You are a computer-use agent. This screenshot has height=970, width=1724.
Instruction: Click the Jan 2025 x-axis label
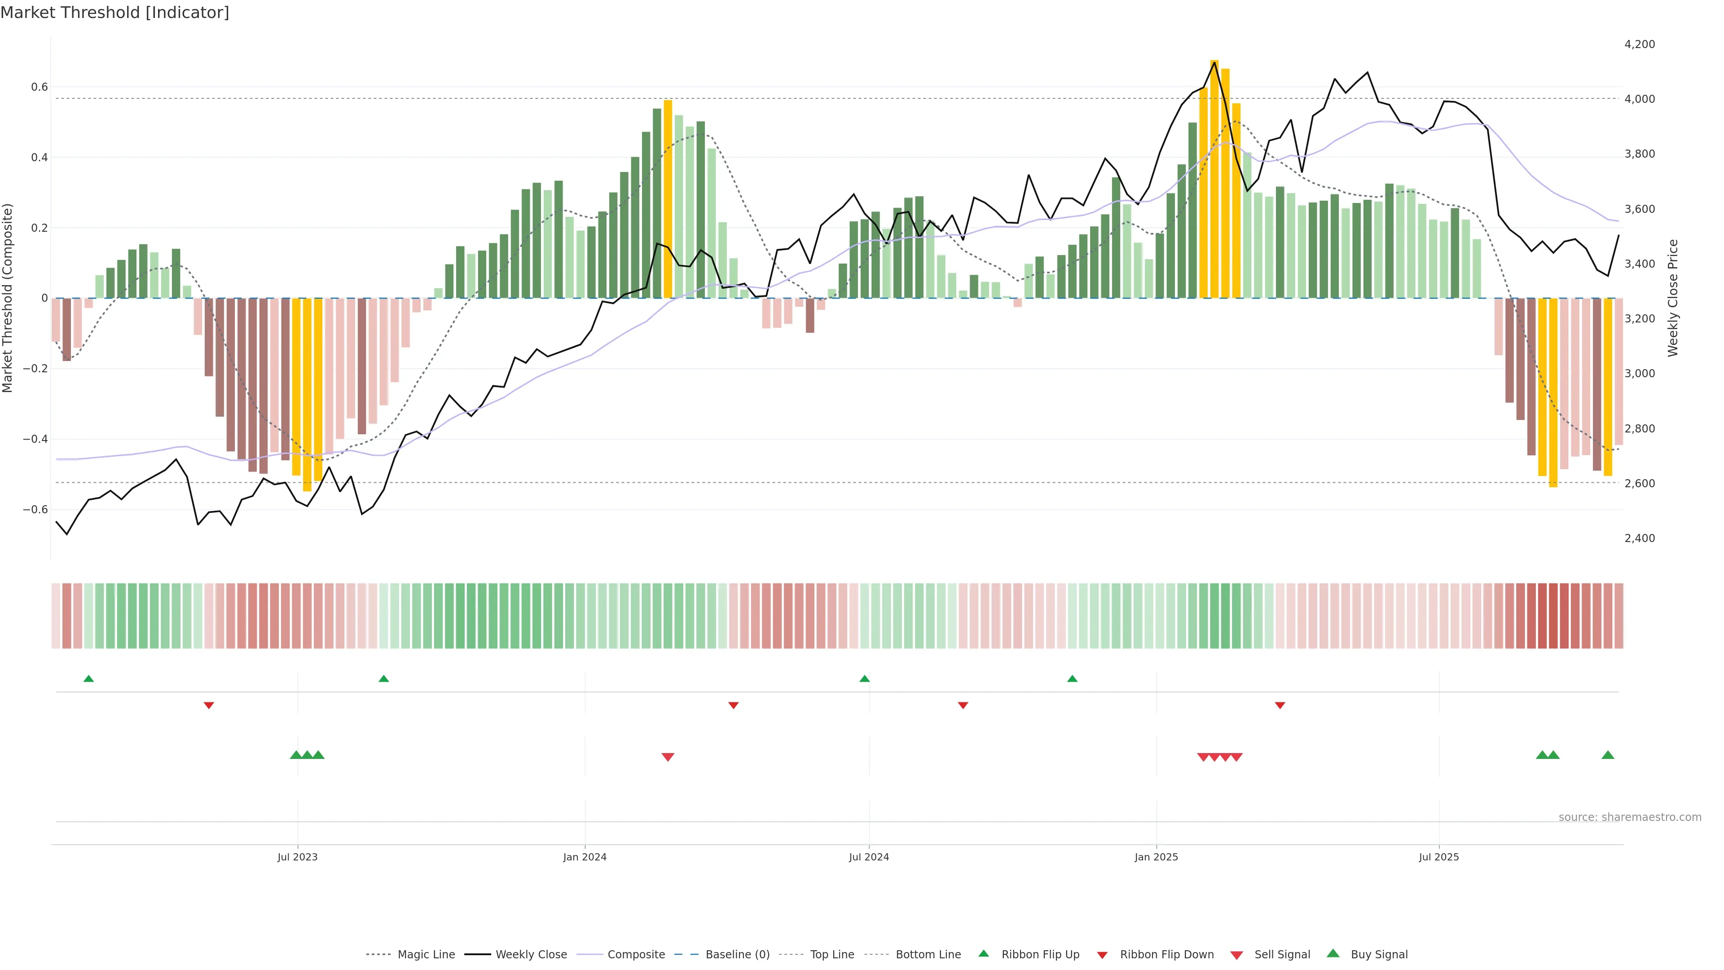[1156, 857]
